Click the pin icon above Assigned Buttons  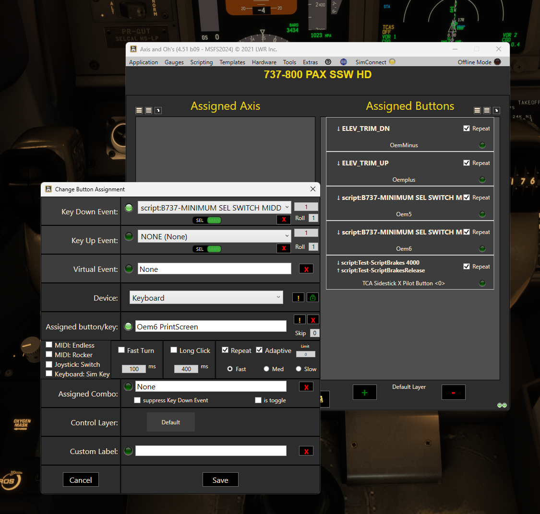point(496,110)
